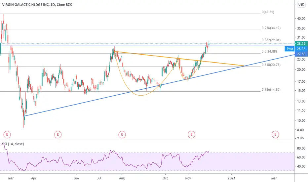The image size is (308, 182).
Task: Open the USD currency selector
Action: 301,4
